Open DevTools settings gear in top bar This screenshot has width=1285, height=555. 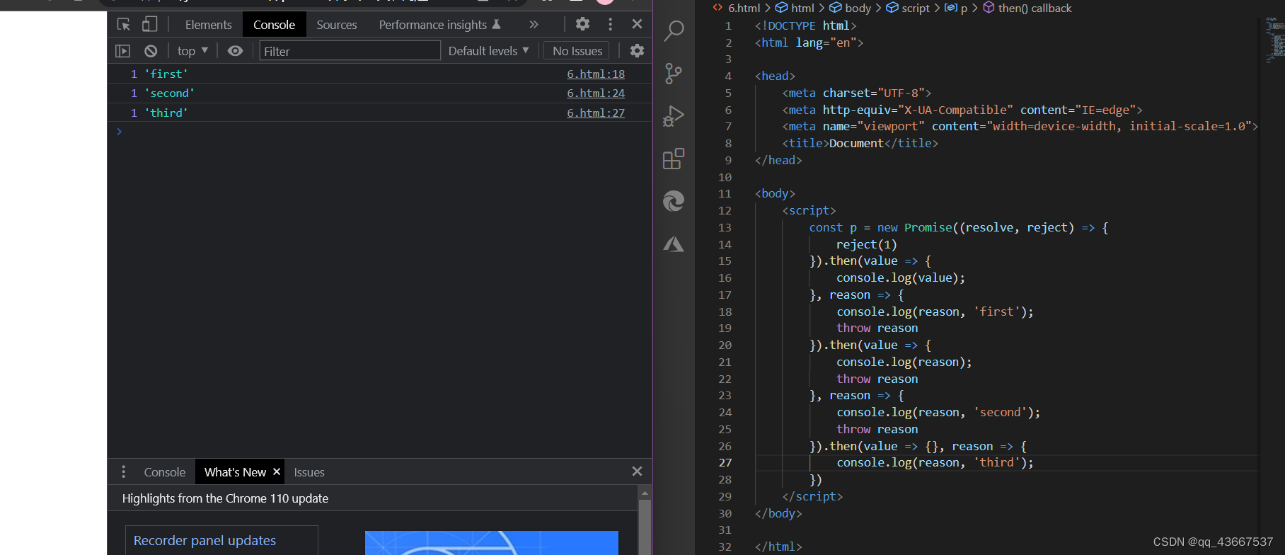pos(582,24)
